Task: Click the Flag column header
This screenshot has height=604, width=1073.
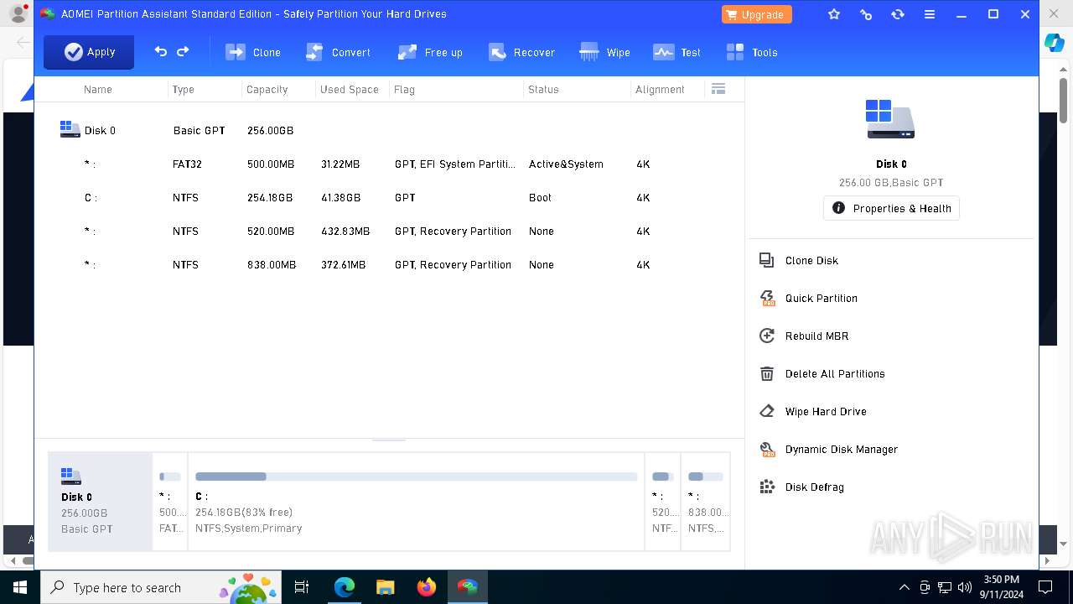Action: tap(404, 90)
